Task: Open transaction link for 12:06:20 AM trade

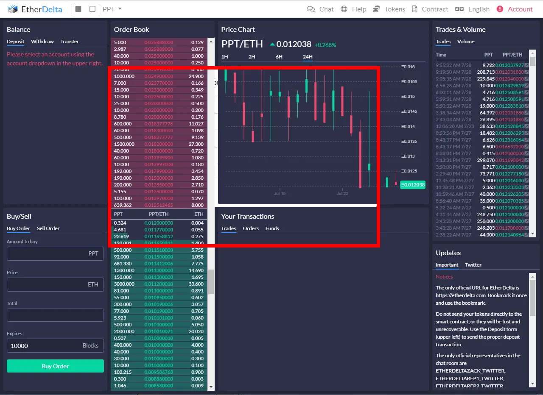Action: pos(527,126)
